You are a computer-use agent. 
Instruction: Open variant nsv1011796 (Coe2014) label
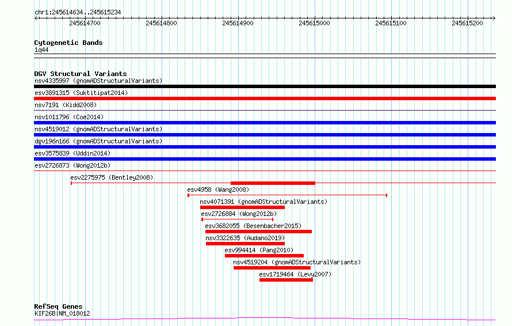[x=69, y=117]
